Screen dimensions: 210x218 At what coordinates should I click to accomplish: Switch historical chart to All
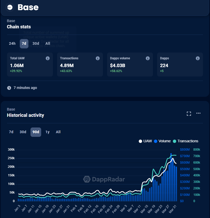(x=58, y=132)
